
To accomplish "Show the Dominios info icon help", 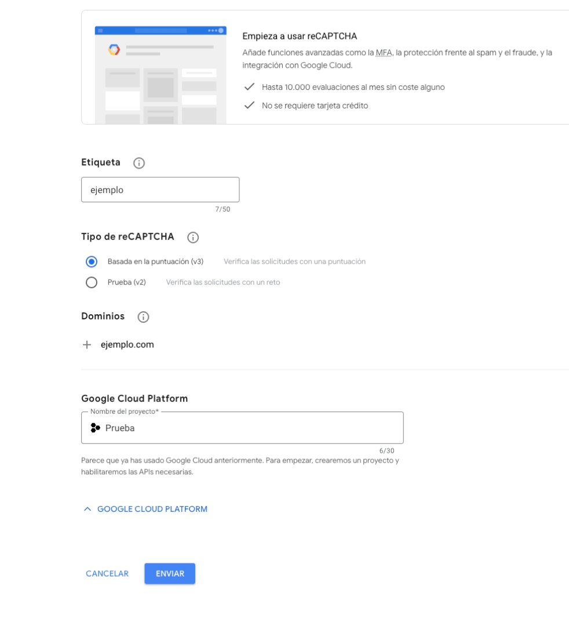I will (143, 317).
